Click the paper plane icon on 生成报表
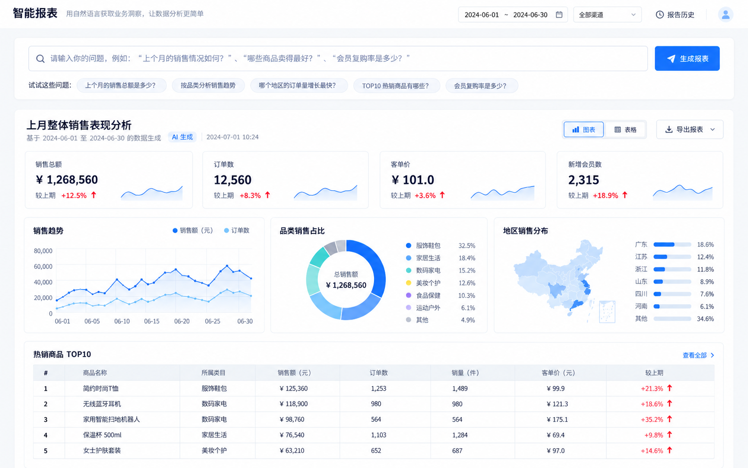This screenshot has width=748, height=468. click(x=671, y=58)
